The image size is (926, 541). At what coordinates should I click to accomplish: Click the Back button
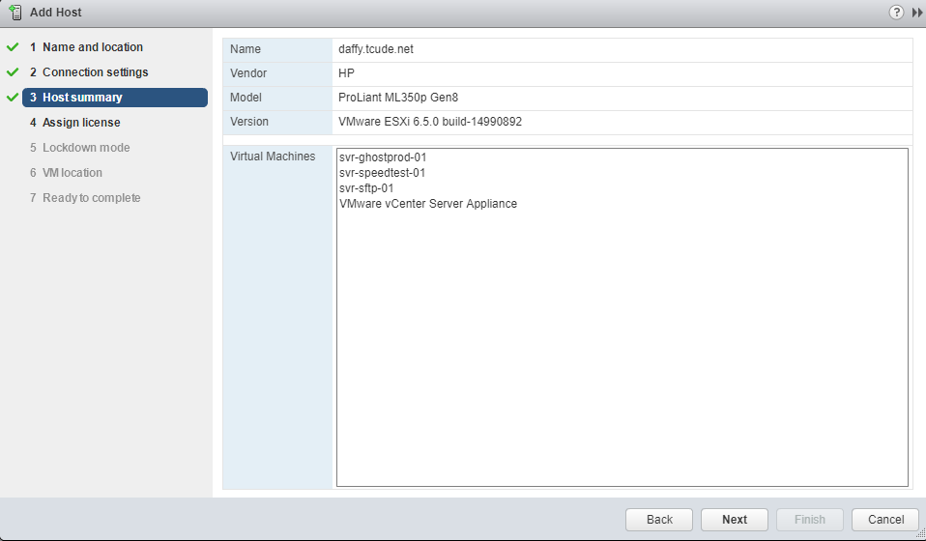click(x=659, y=519)
